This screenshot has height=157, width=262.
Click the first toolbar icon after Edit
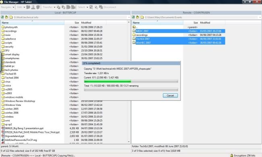click(28, 7)
